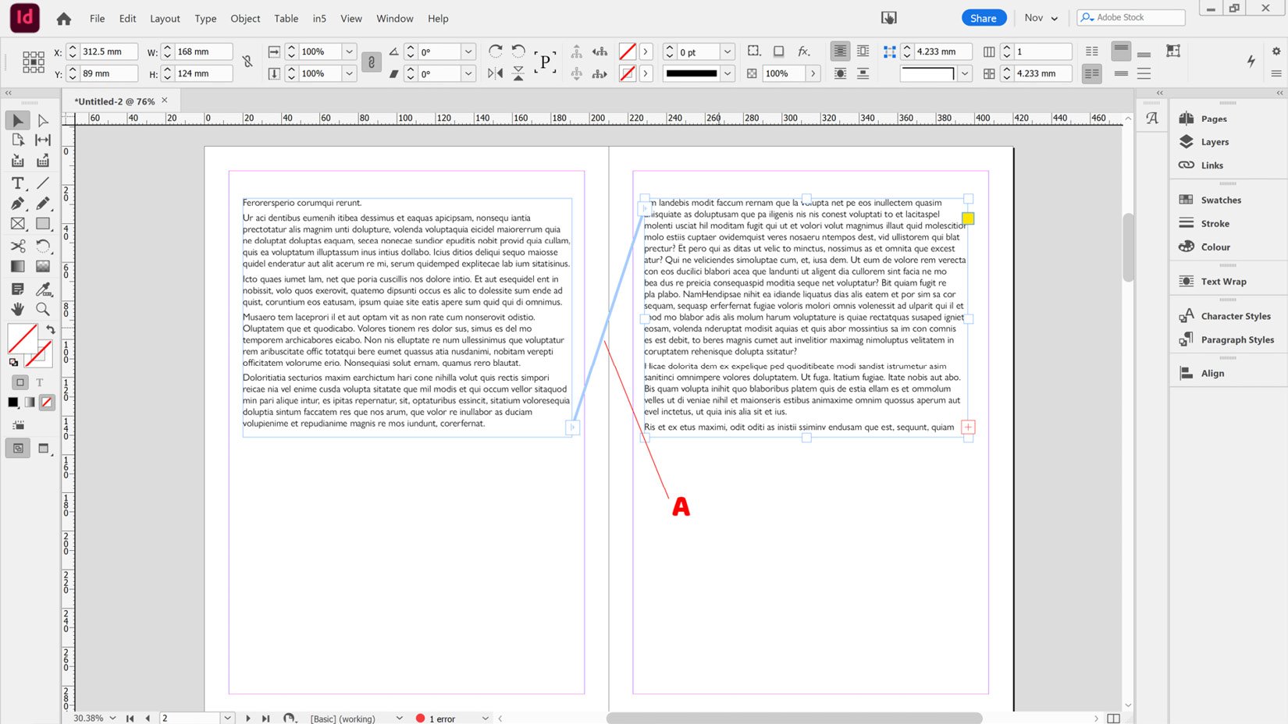
Task: Toggle formatting affects text
Action: [x=40, y=382]
